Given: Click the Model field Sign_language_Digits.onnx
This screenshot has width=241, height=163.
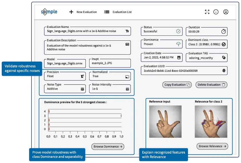Looking at the screenshot, I should [65, 63].
